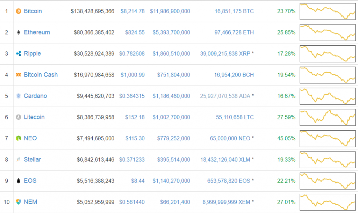
Task: Click the grey Litecoin logo icon
Action: click(19, 117)
